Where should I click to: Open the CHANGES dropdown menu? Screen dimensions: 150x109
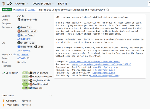pyautogui.click(x=22, y=4)
